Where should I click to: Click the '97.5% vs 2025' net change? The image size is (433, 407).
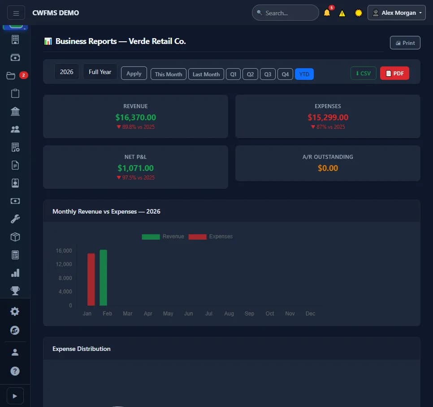[135, 178]
